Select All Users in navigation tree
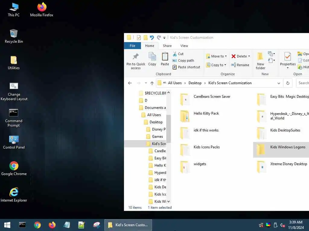 pyautogui.click(x=151, y=115)
